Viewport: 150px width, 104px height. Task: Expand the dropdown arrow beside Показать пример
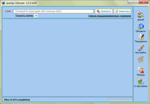(x=36, y=16)
